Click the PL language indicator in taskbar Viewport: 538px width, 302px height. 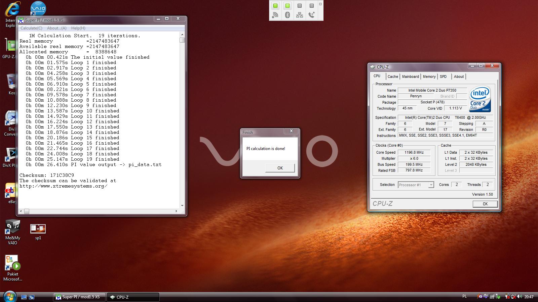coord(465,296)
